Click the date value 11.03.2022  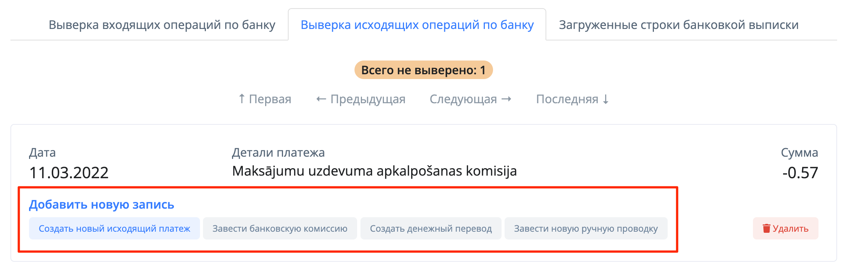(69, 173)
